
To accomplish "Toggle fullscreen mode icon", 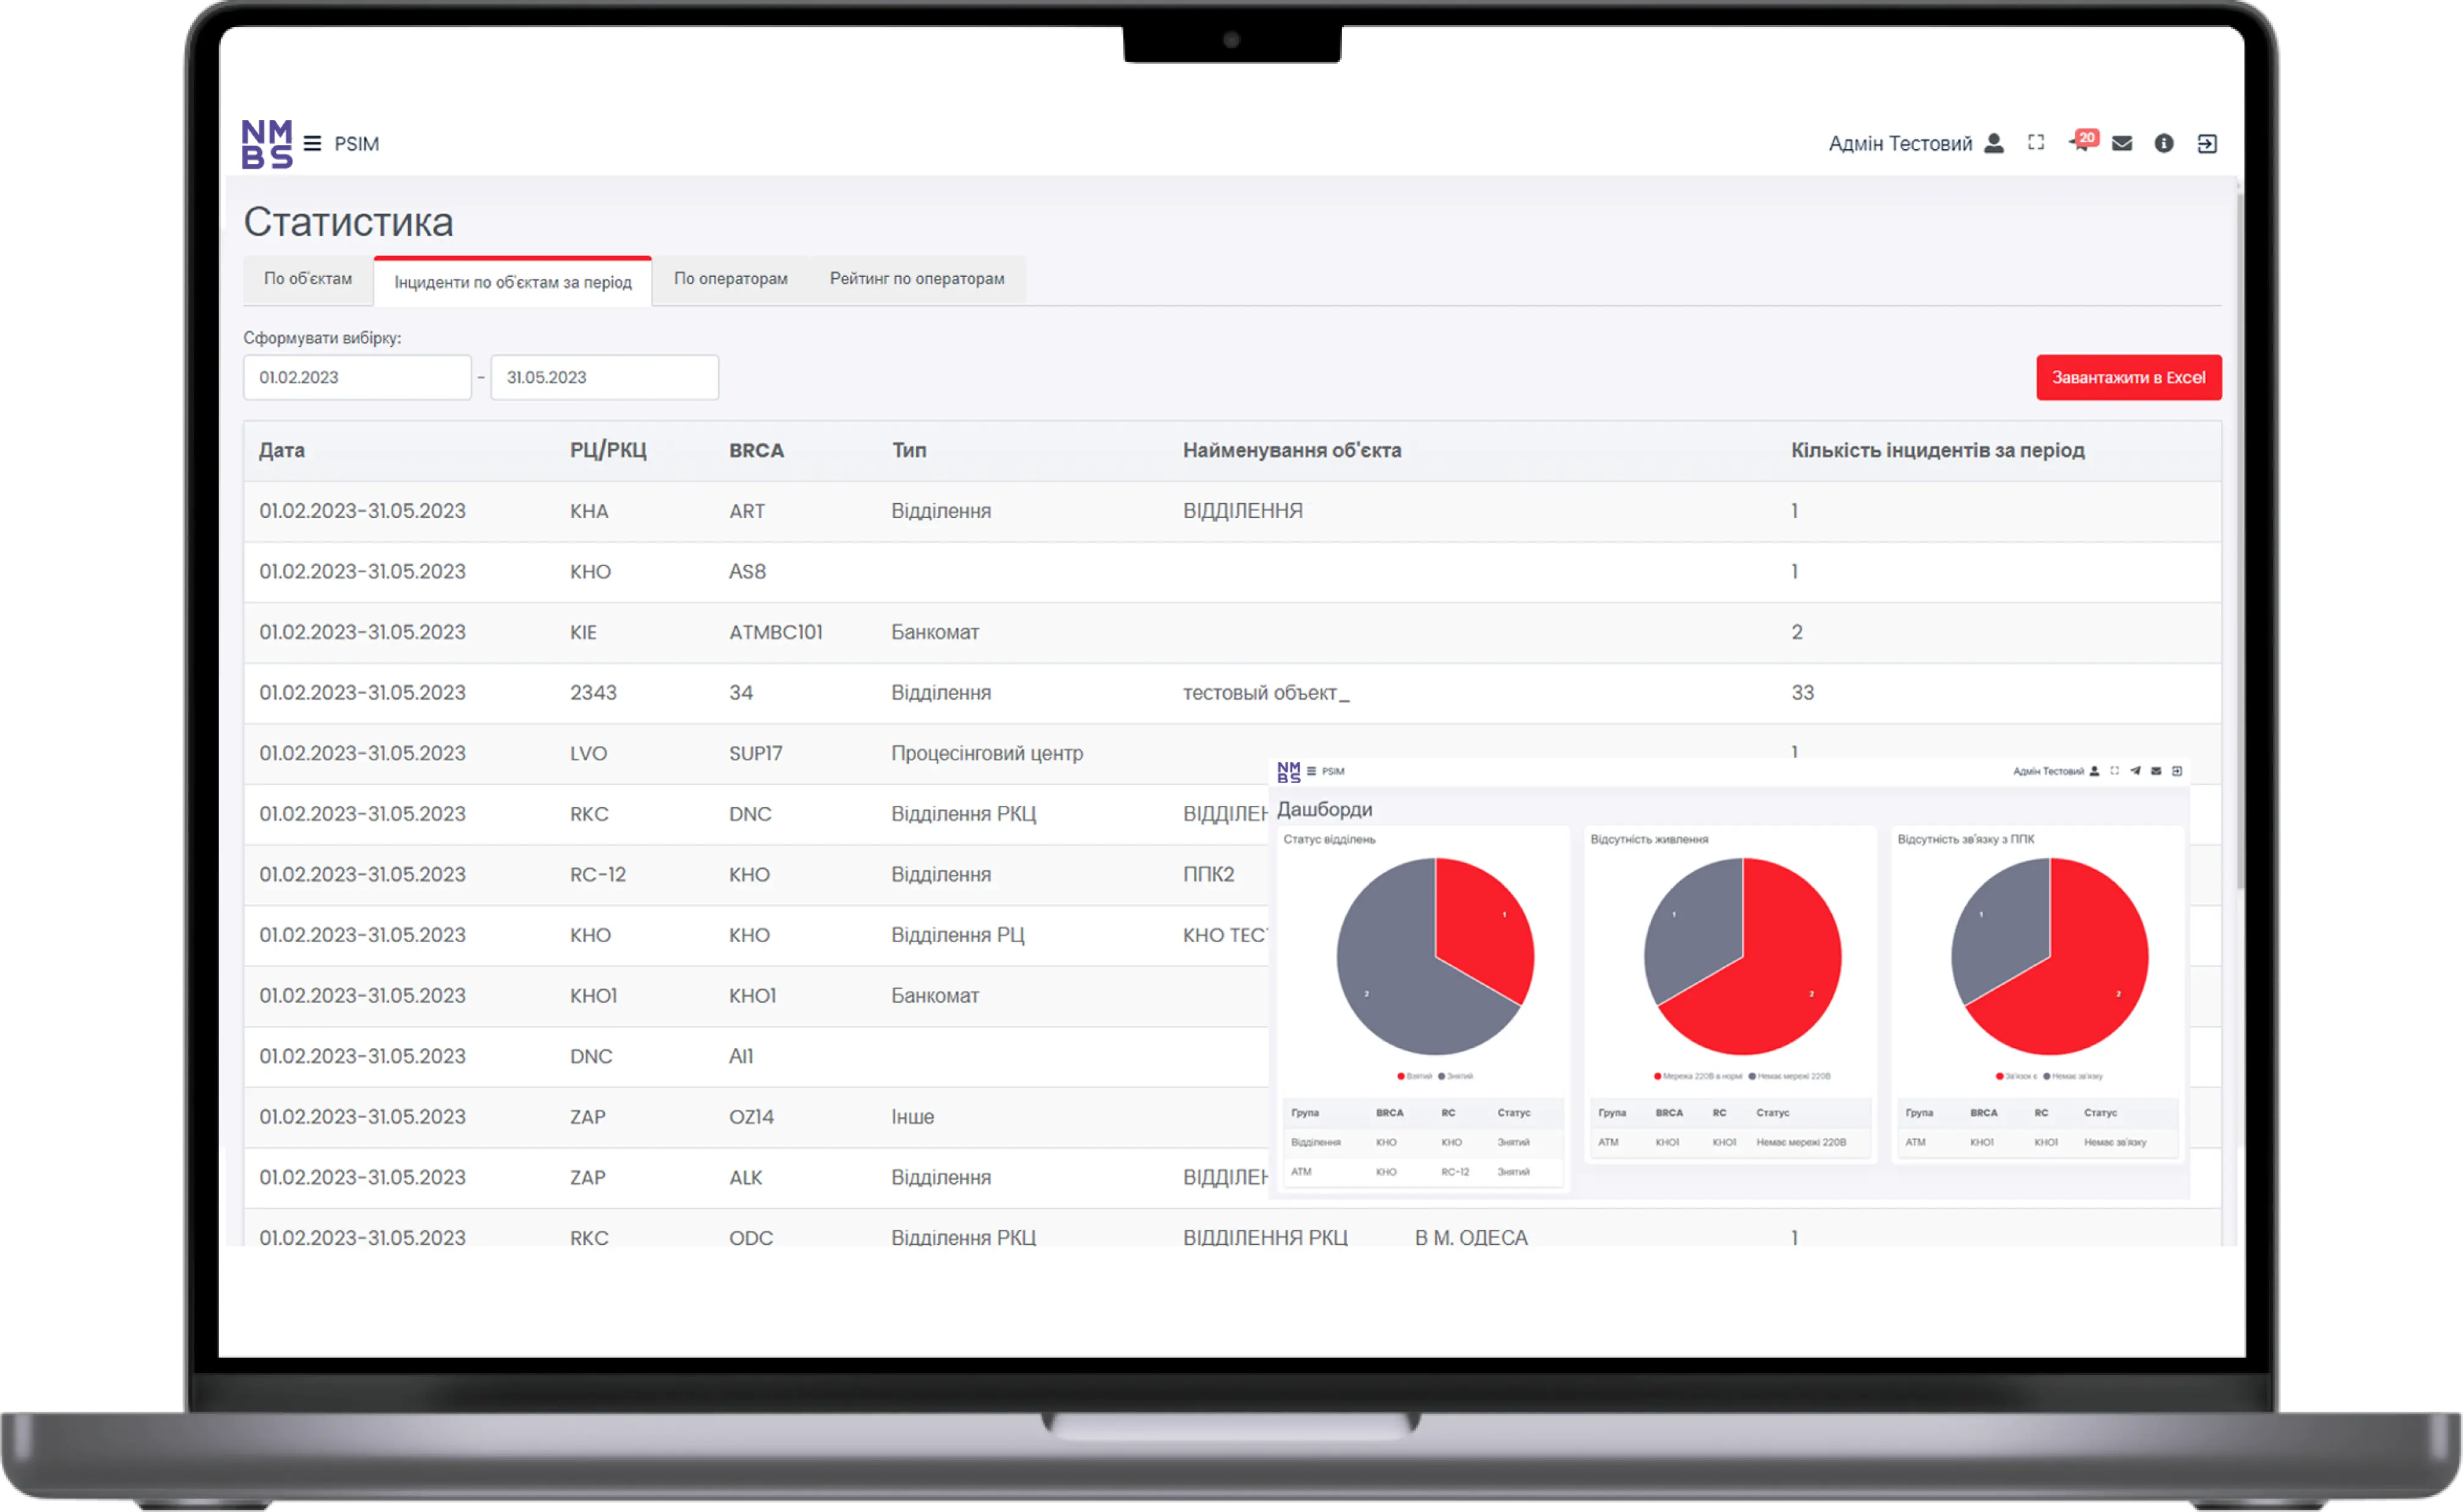I will 2036,143.
